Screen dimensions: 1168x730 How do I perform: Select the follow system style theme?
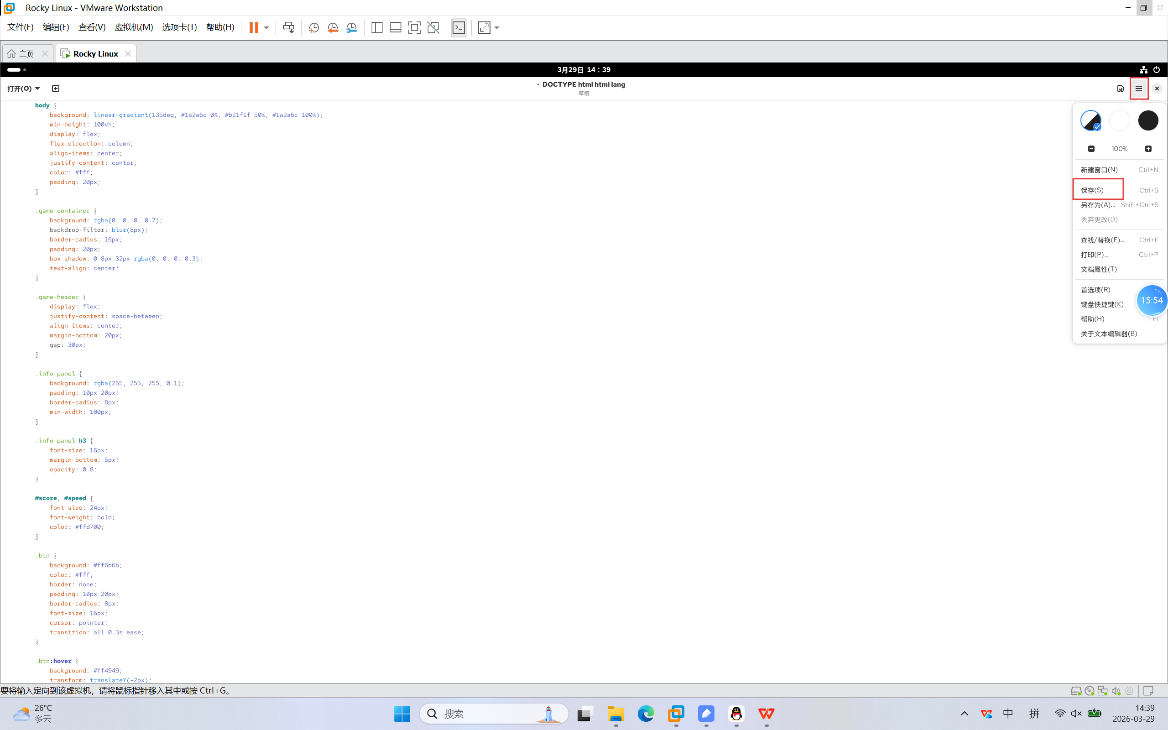click(1090, 120)
